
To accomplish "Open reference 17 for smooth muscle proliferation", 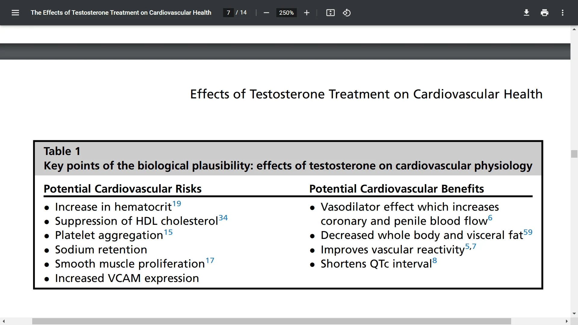I will point(210,261).
